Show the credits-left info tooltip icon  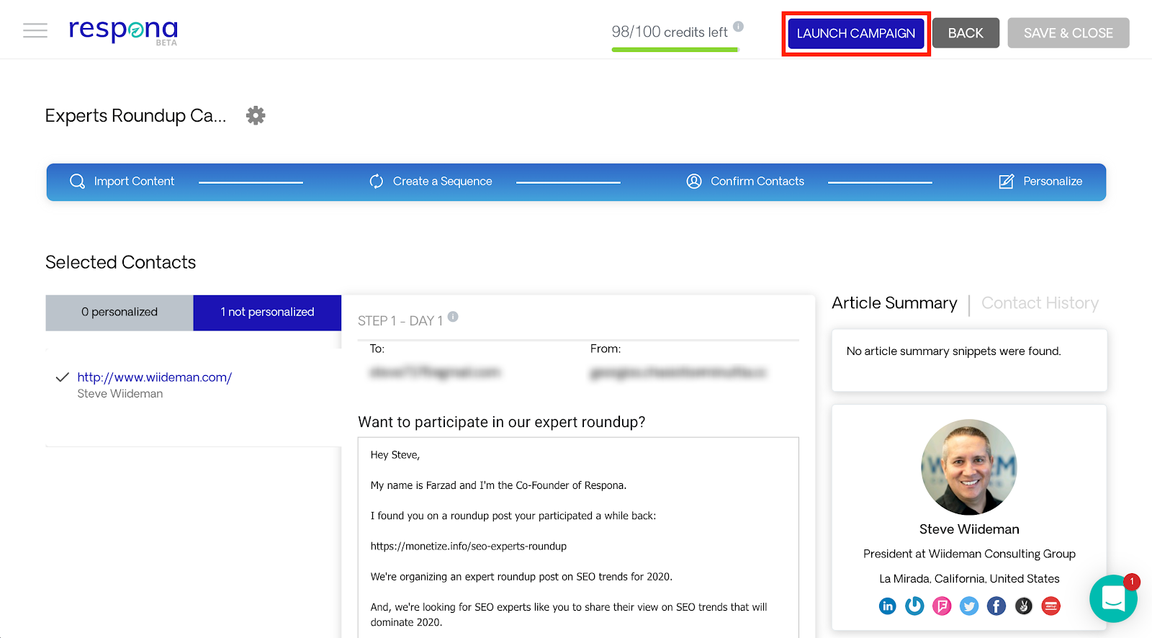tap(738, 27)
